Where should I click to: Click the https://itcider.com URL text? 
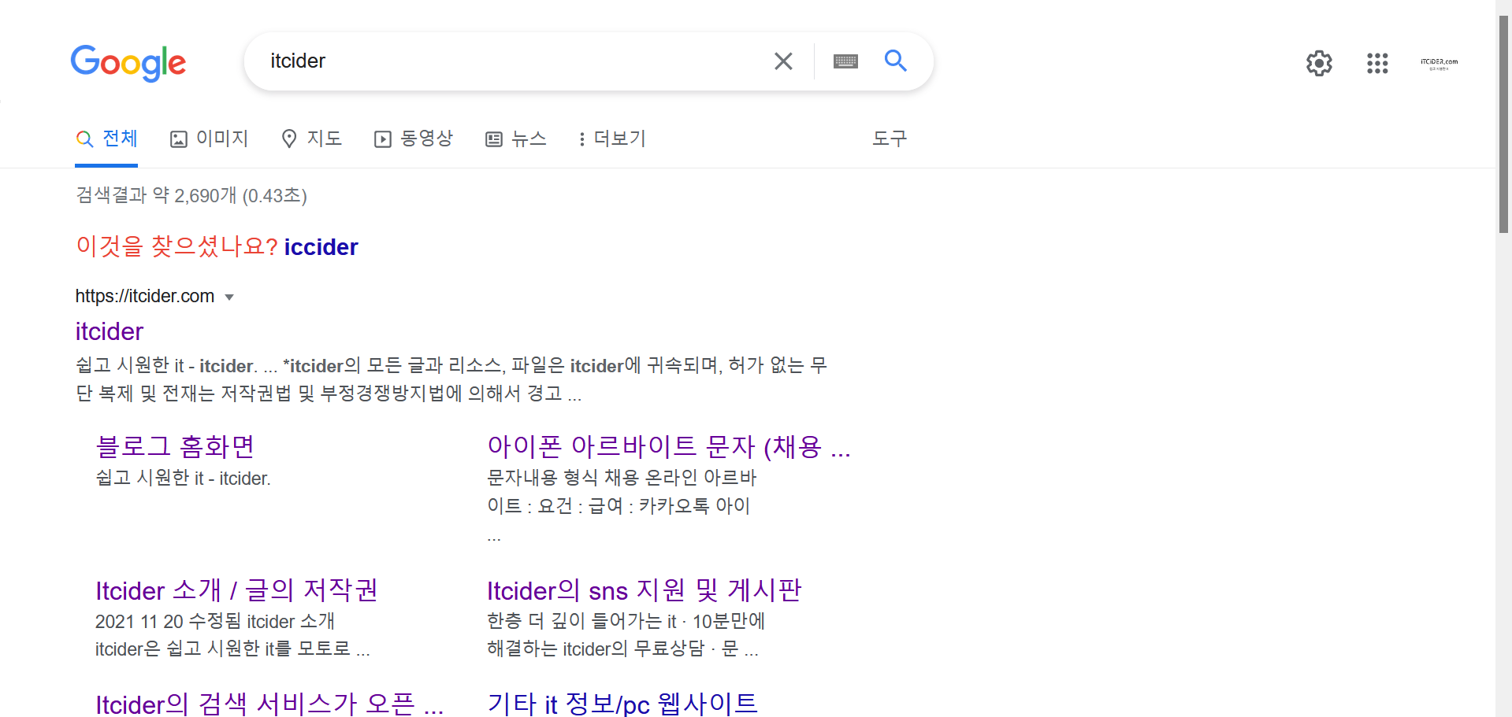[x=145, y=296]
